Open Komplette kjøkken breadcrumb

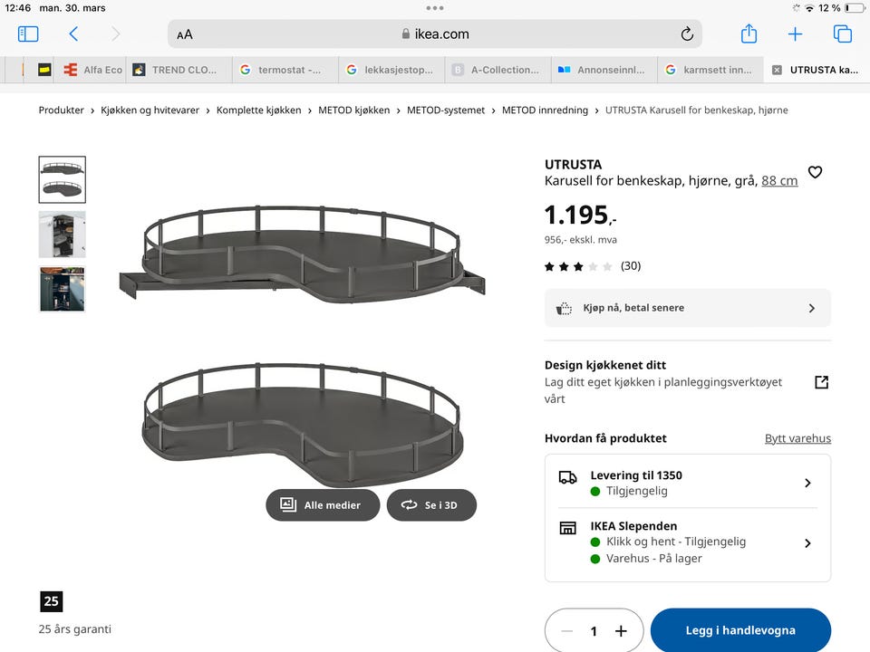point(258,110)
